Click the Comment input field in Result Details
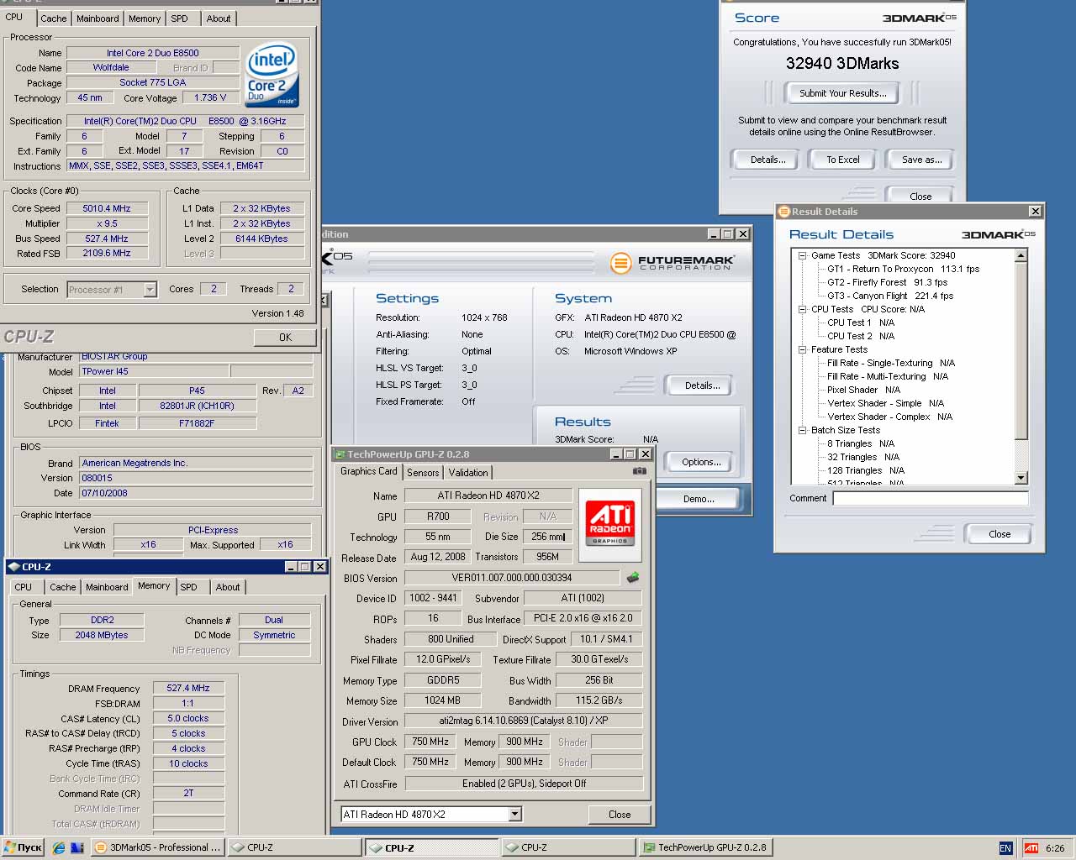Viewport: 1076px width, 860px height. 931,498
